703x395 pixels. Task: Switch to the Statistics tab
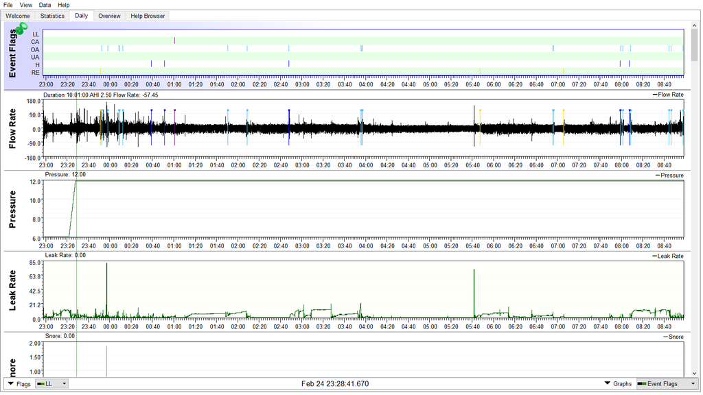click(52, 16)
